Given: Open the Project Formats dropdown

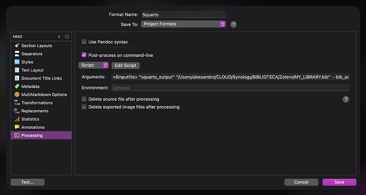Looking at the screenshot, I should tap(183, 24).
